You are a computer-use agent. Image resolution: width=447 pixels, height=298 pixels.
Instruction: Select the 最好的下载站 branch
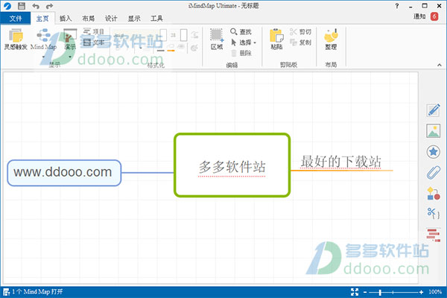click(x=341, y=162)
